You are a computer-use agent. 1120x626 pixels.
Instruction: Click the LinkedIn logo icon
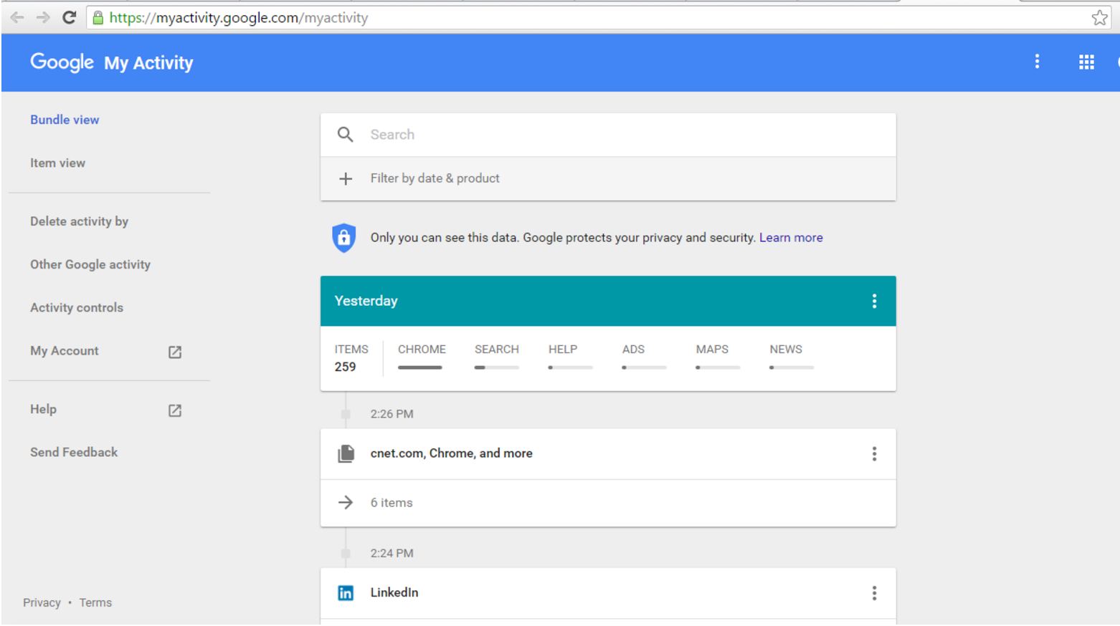pos(346,593)
